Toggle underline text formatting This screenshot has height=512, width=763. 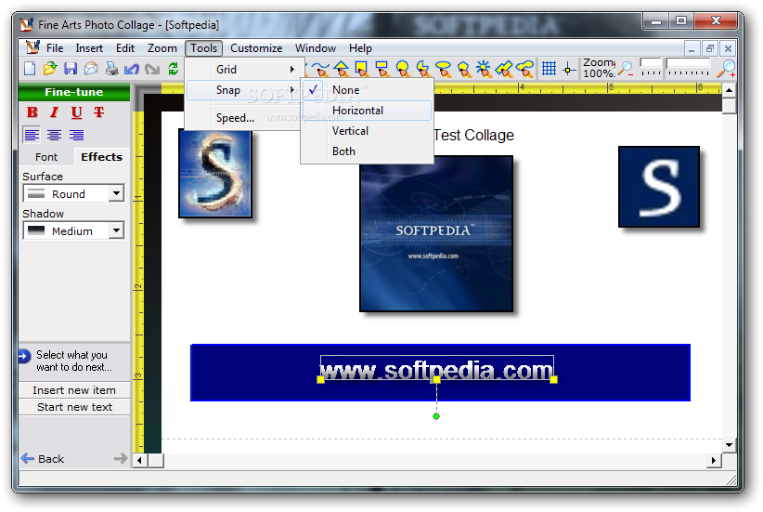point(76,112)
